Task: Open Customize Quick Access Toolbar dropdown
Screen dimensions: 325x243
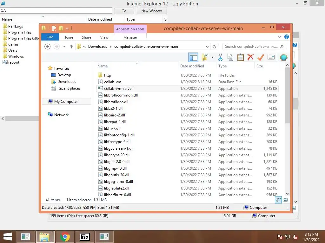Action: (67, 28)
